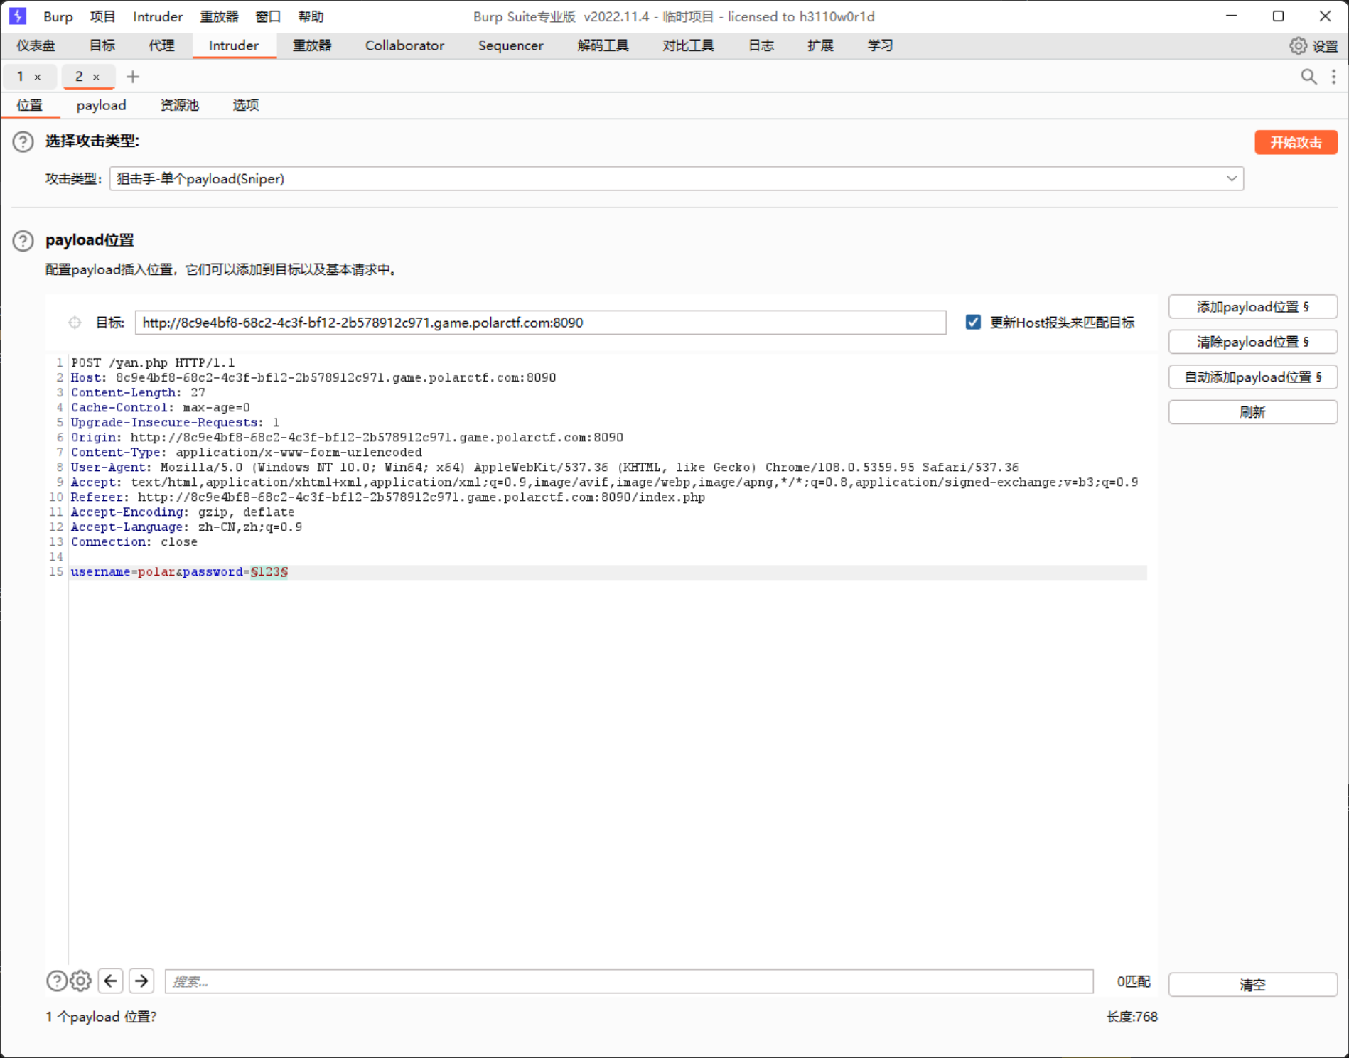The width and height of the screenshot is (1349, 1058).
Task: Switch to the payload sub-tab
Action: coord(101,106)
